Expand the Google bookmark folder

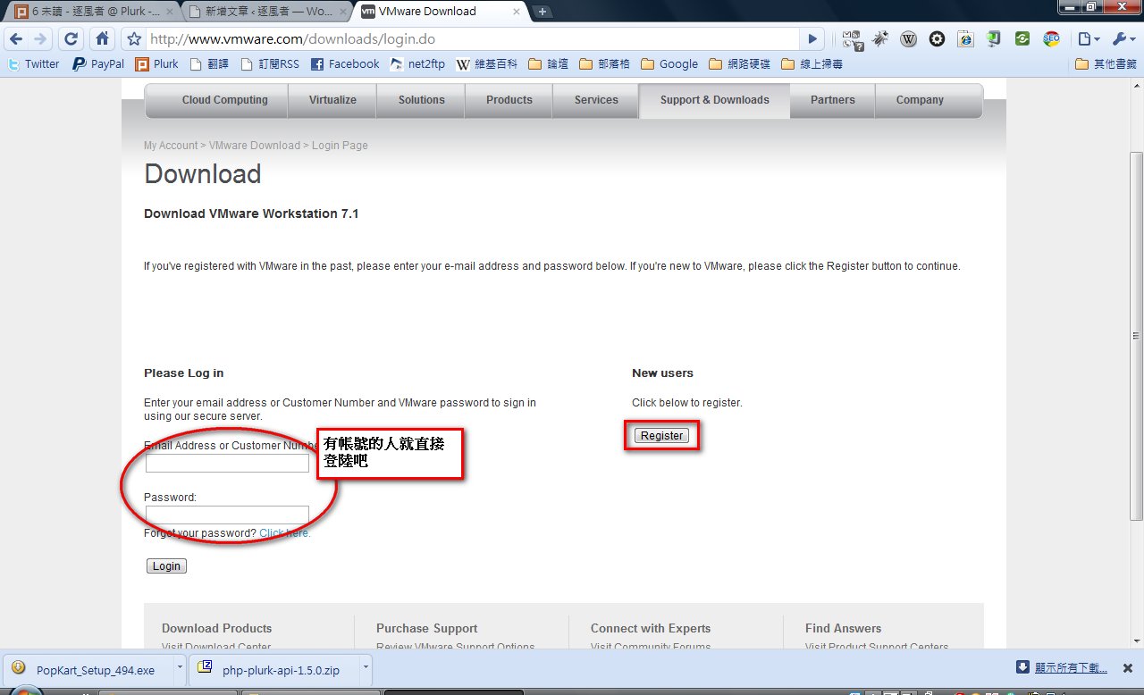tap(669, 64)
